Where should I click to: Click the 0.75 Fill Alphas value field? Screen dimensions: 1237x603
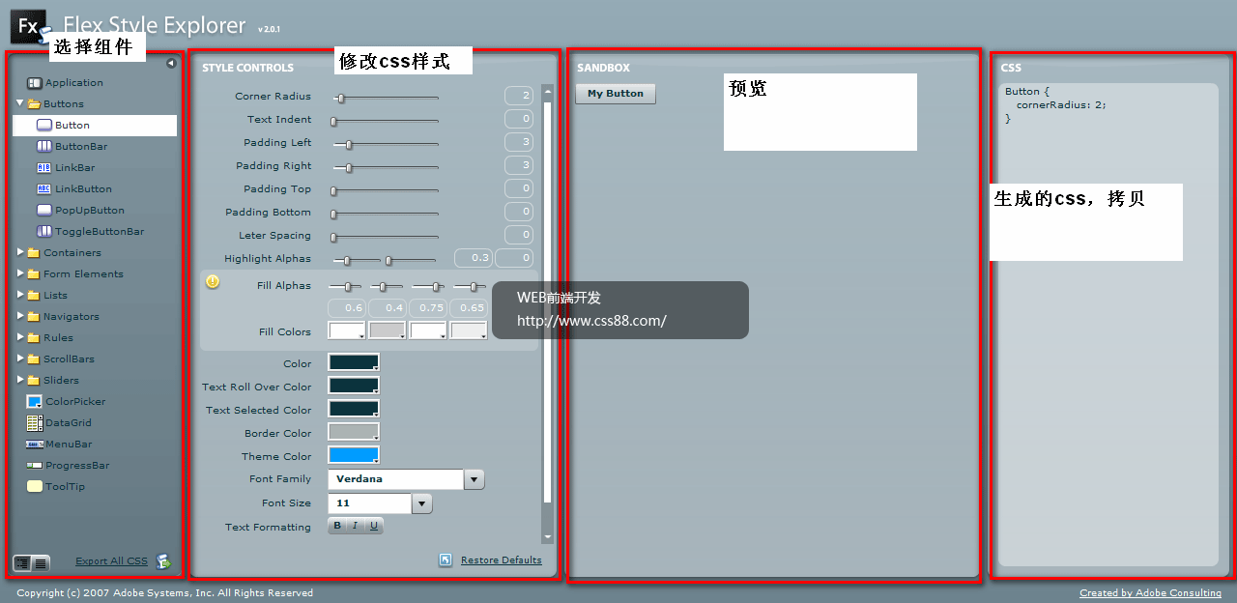(x=428, y=308)
